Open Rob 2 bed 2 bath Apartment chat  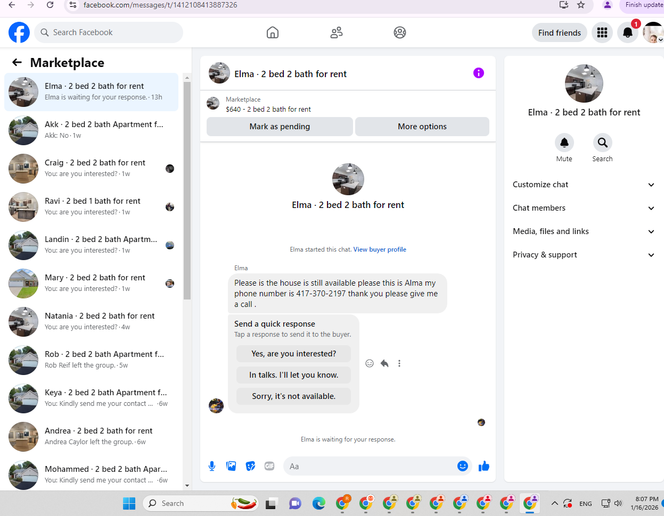[x=91, y=360]
